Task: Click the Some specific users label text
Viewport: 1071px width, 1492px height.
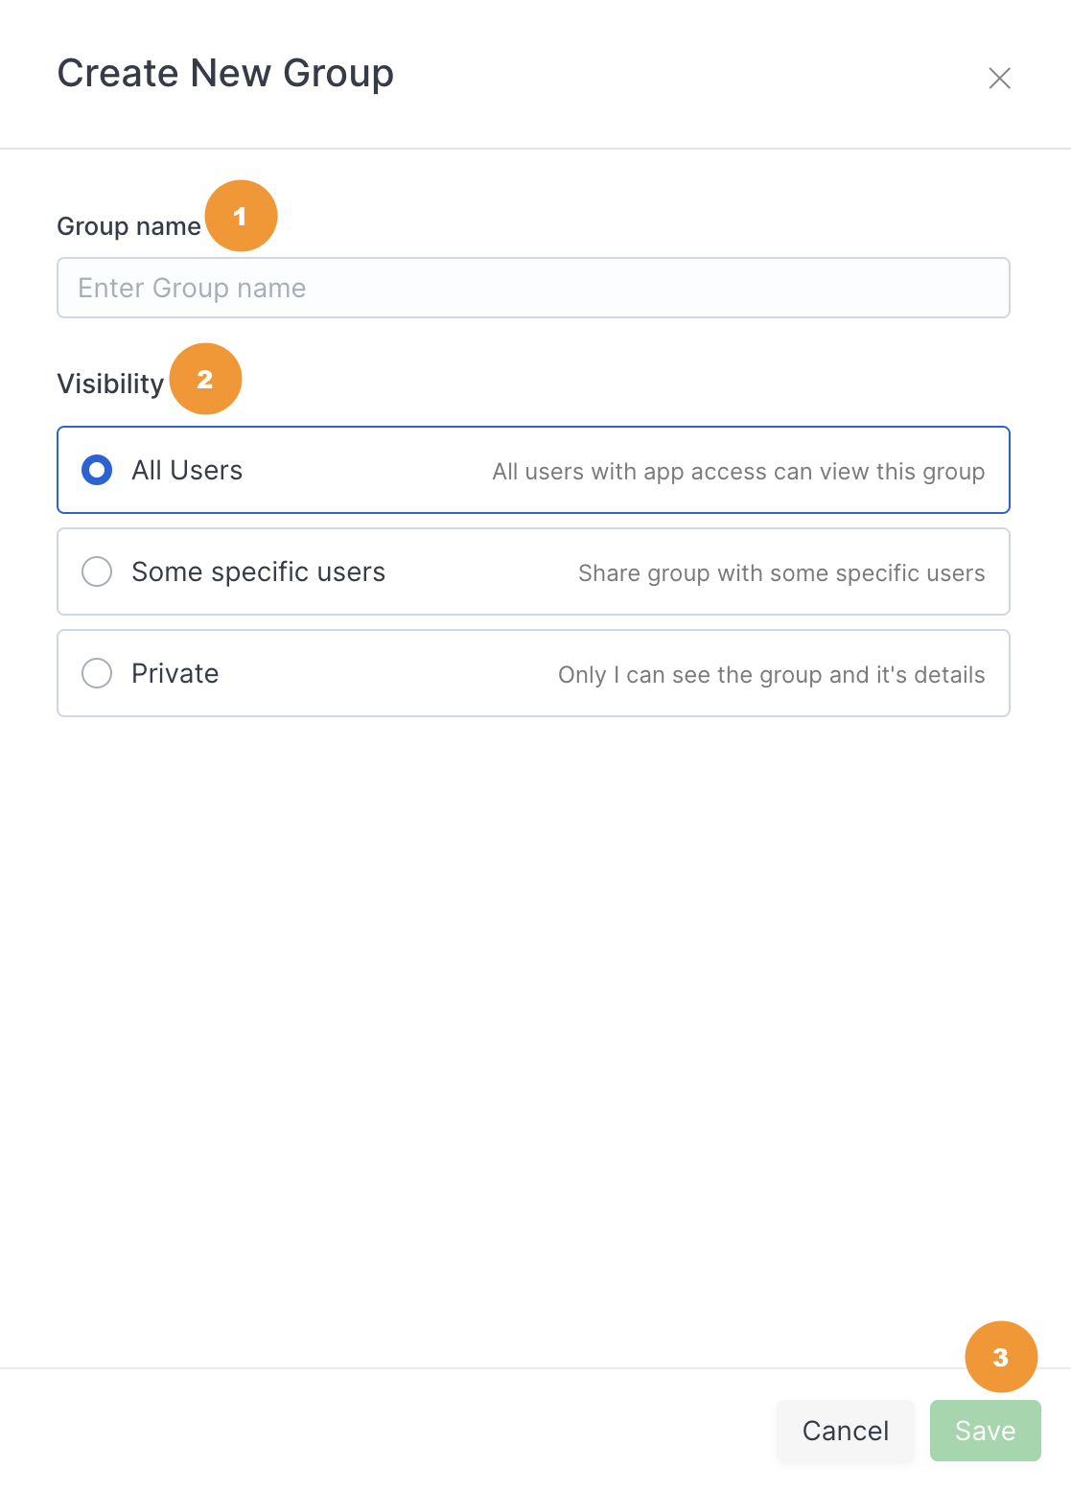Action: 259,571
